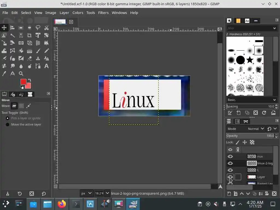The width and height of the screenshot is (280, 210).
Task: Select the Ellipse Select tool
Action: 30,28
